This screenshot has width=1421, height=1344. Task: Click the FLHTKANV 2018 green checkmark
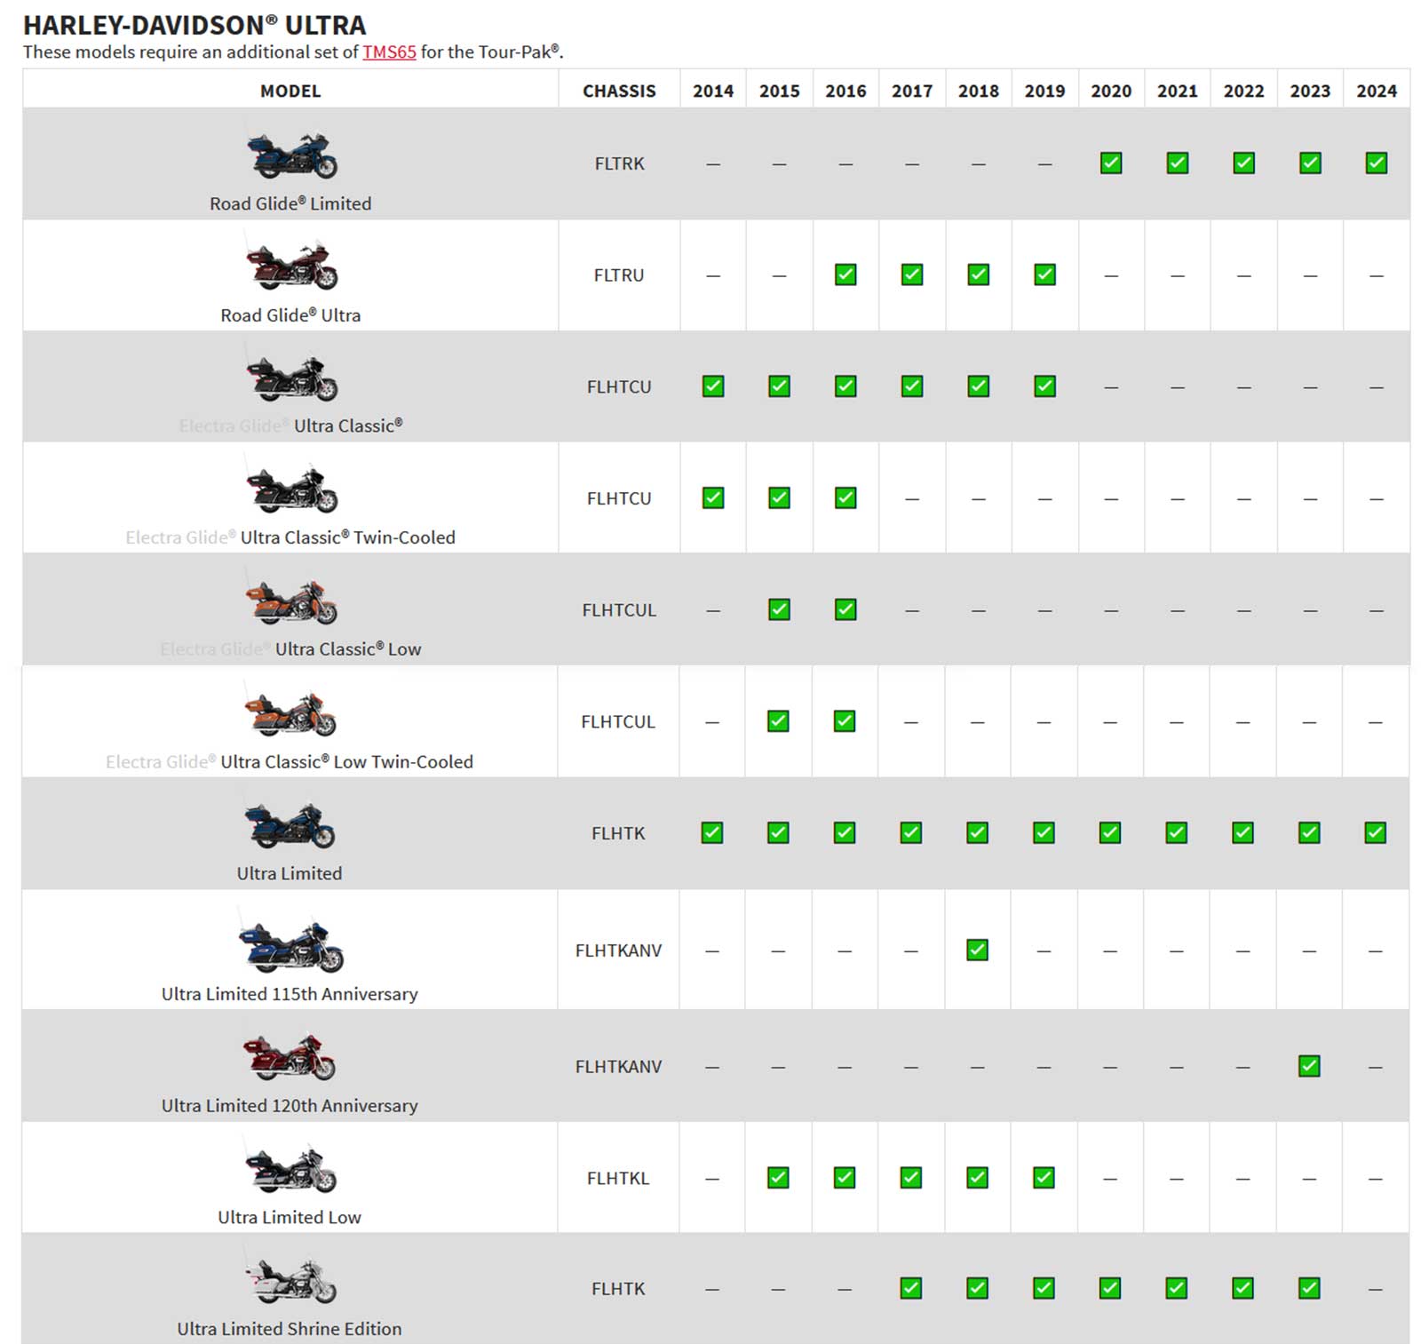tap(977, 950)
